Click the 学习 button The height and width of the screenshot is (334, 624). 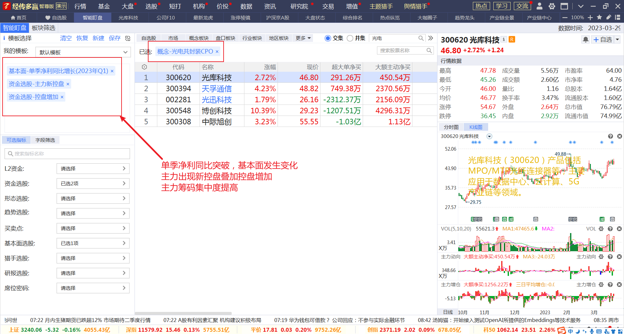click(x=502, y=6)
